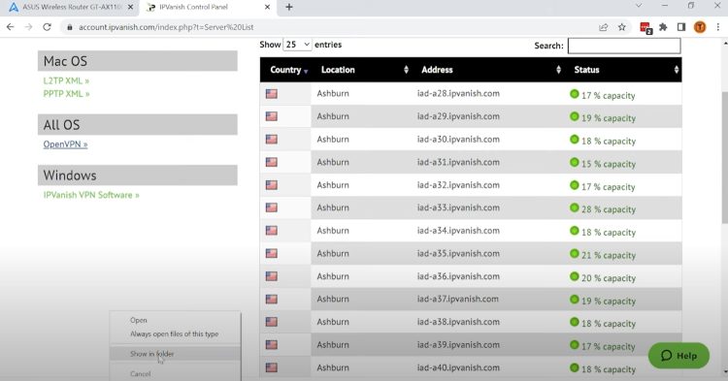
Task: Reload the IPVanish page
Action: 47,27
